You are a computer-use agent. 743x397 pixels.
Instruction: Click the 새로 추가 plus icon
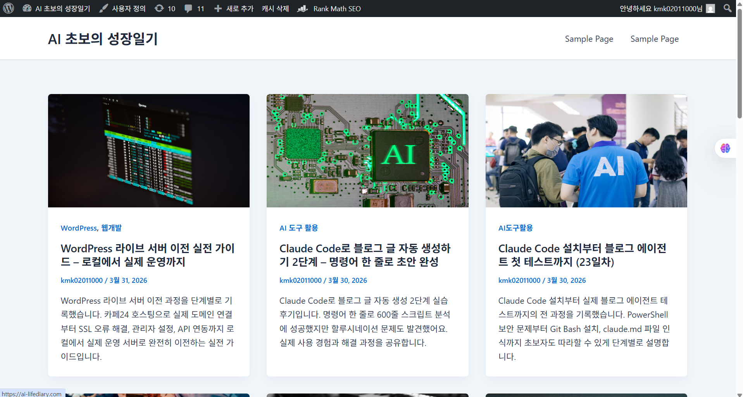pyautogui.click(x=218, y=8)
